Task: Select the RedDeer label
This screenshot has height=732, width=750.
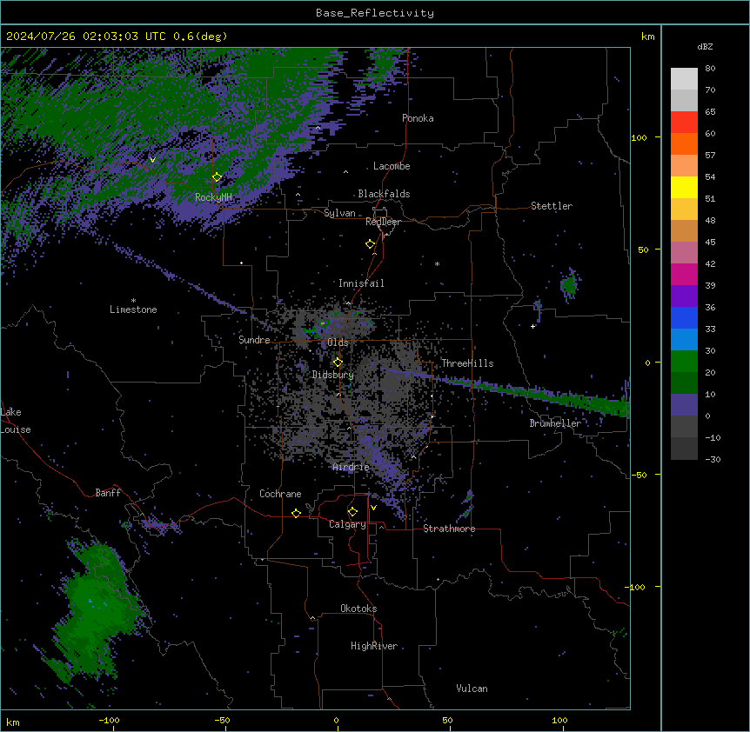Action: [383, 222]
